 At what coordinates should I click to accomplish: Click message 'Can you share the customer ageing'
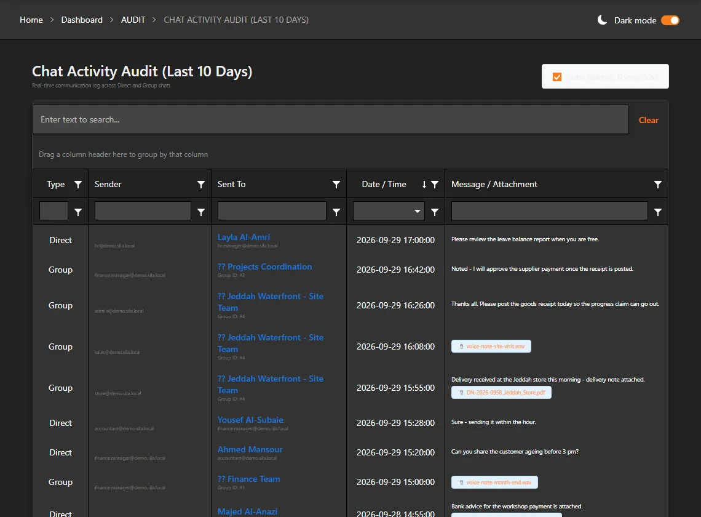click(x=515, y=452)
